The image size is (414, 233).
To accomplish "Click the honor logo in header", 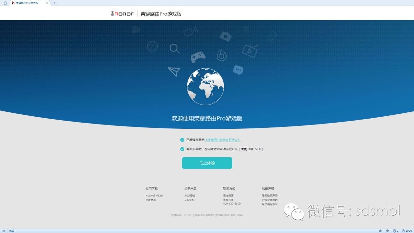I will click(x=122, y=14).
